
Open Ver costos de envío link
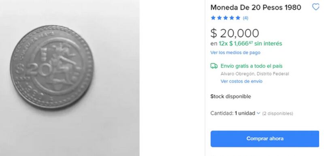241,81
